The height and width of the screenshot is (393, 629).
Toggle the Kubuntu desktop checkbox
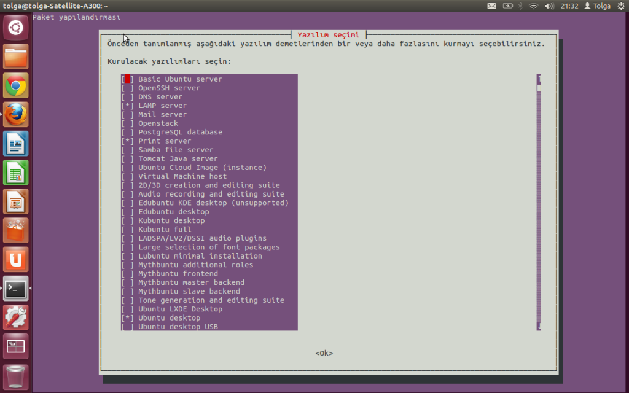(127, 220)
